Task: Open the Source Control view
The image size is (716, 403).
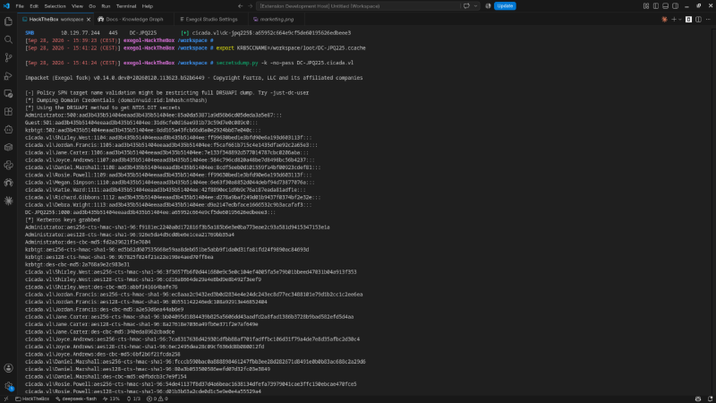Action: tap(8, 57)
